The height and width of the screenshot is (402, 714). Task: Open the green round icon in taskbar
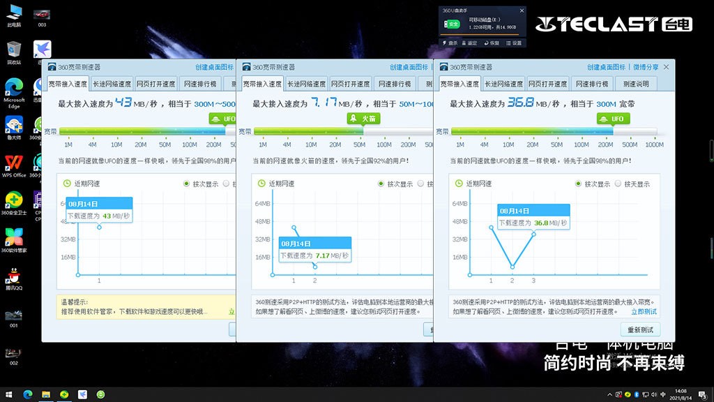(x=100, y=395)
